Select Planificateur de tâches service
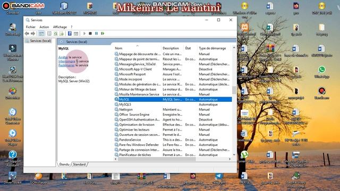 coord(173,154)
